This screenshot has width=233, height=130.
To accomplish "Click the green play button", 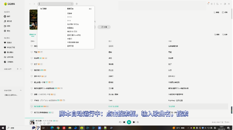I will point(129,122).
